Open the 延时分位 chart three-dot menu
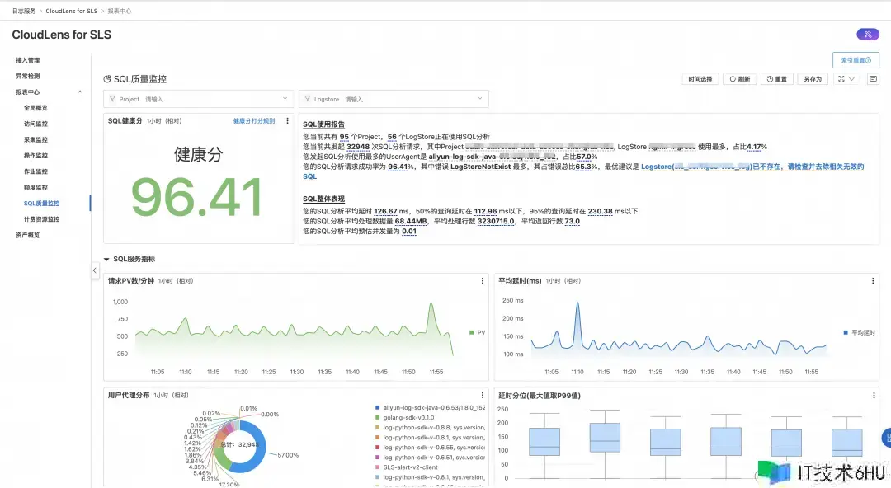Viewport: 891px width, 488px height. pos(873,396)
